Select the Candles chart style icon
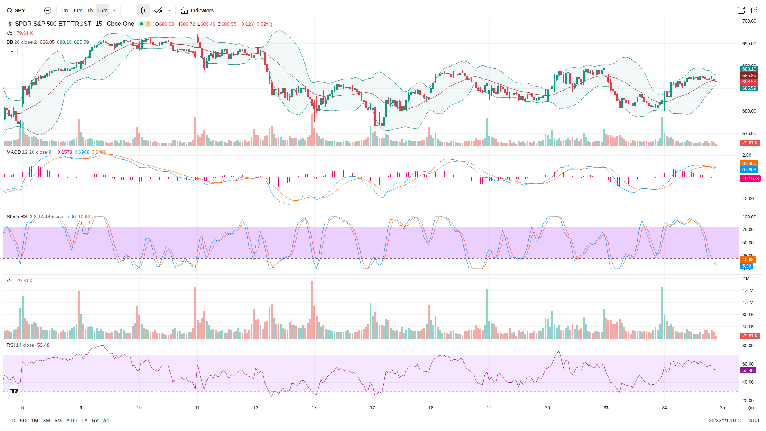766x431 pixels. pyautogui.click(x=144, y=10)
